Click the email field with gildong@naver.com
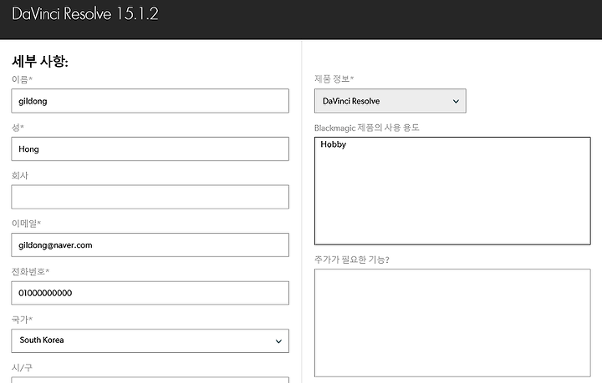The width and height of the screenshot is (602, 383). [x=150, y=245]
